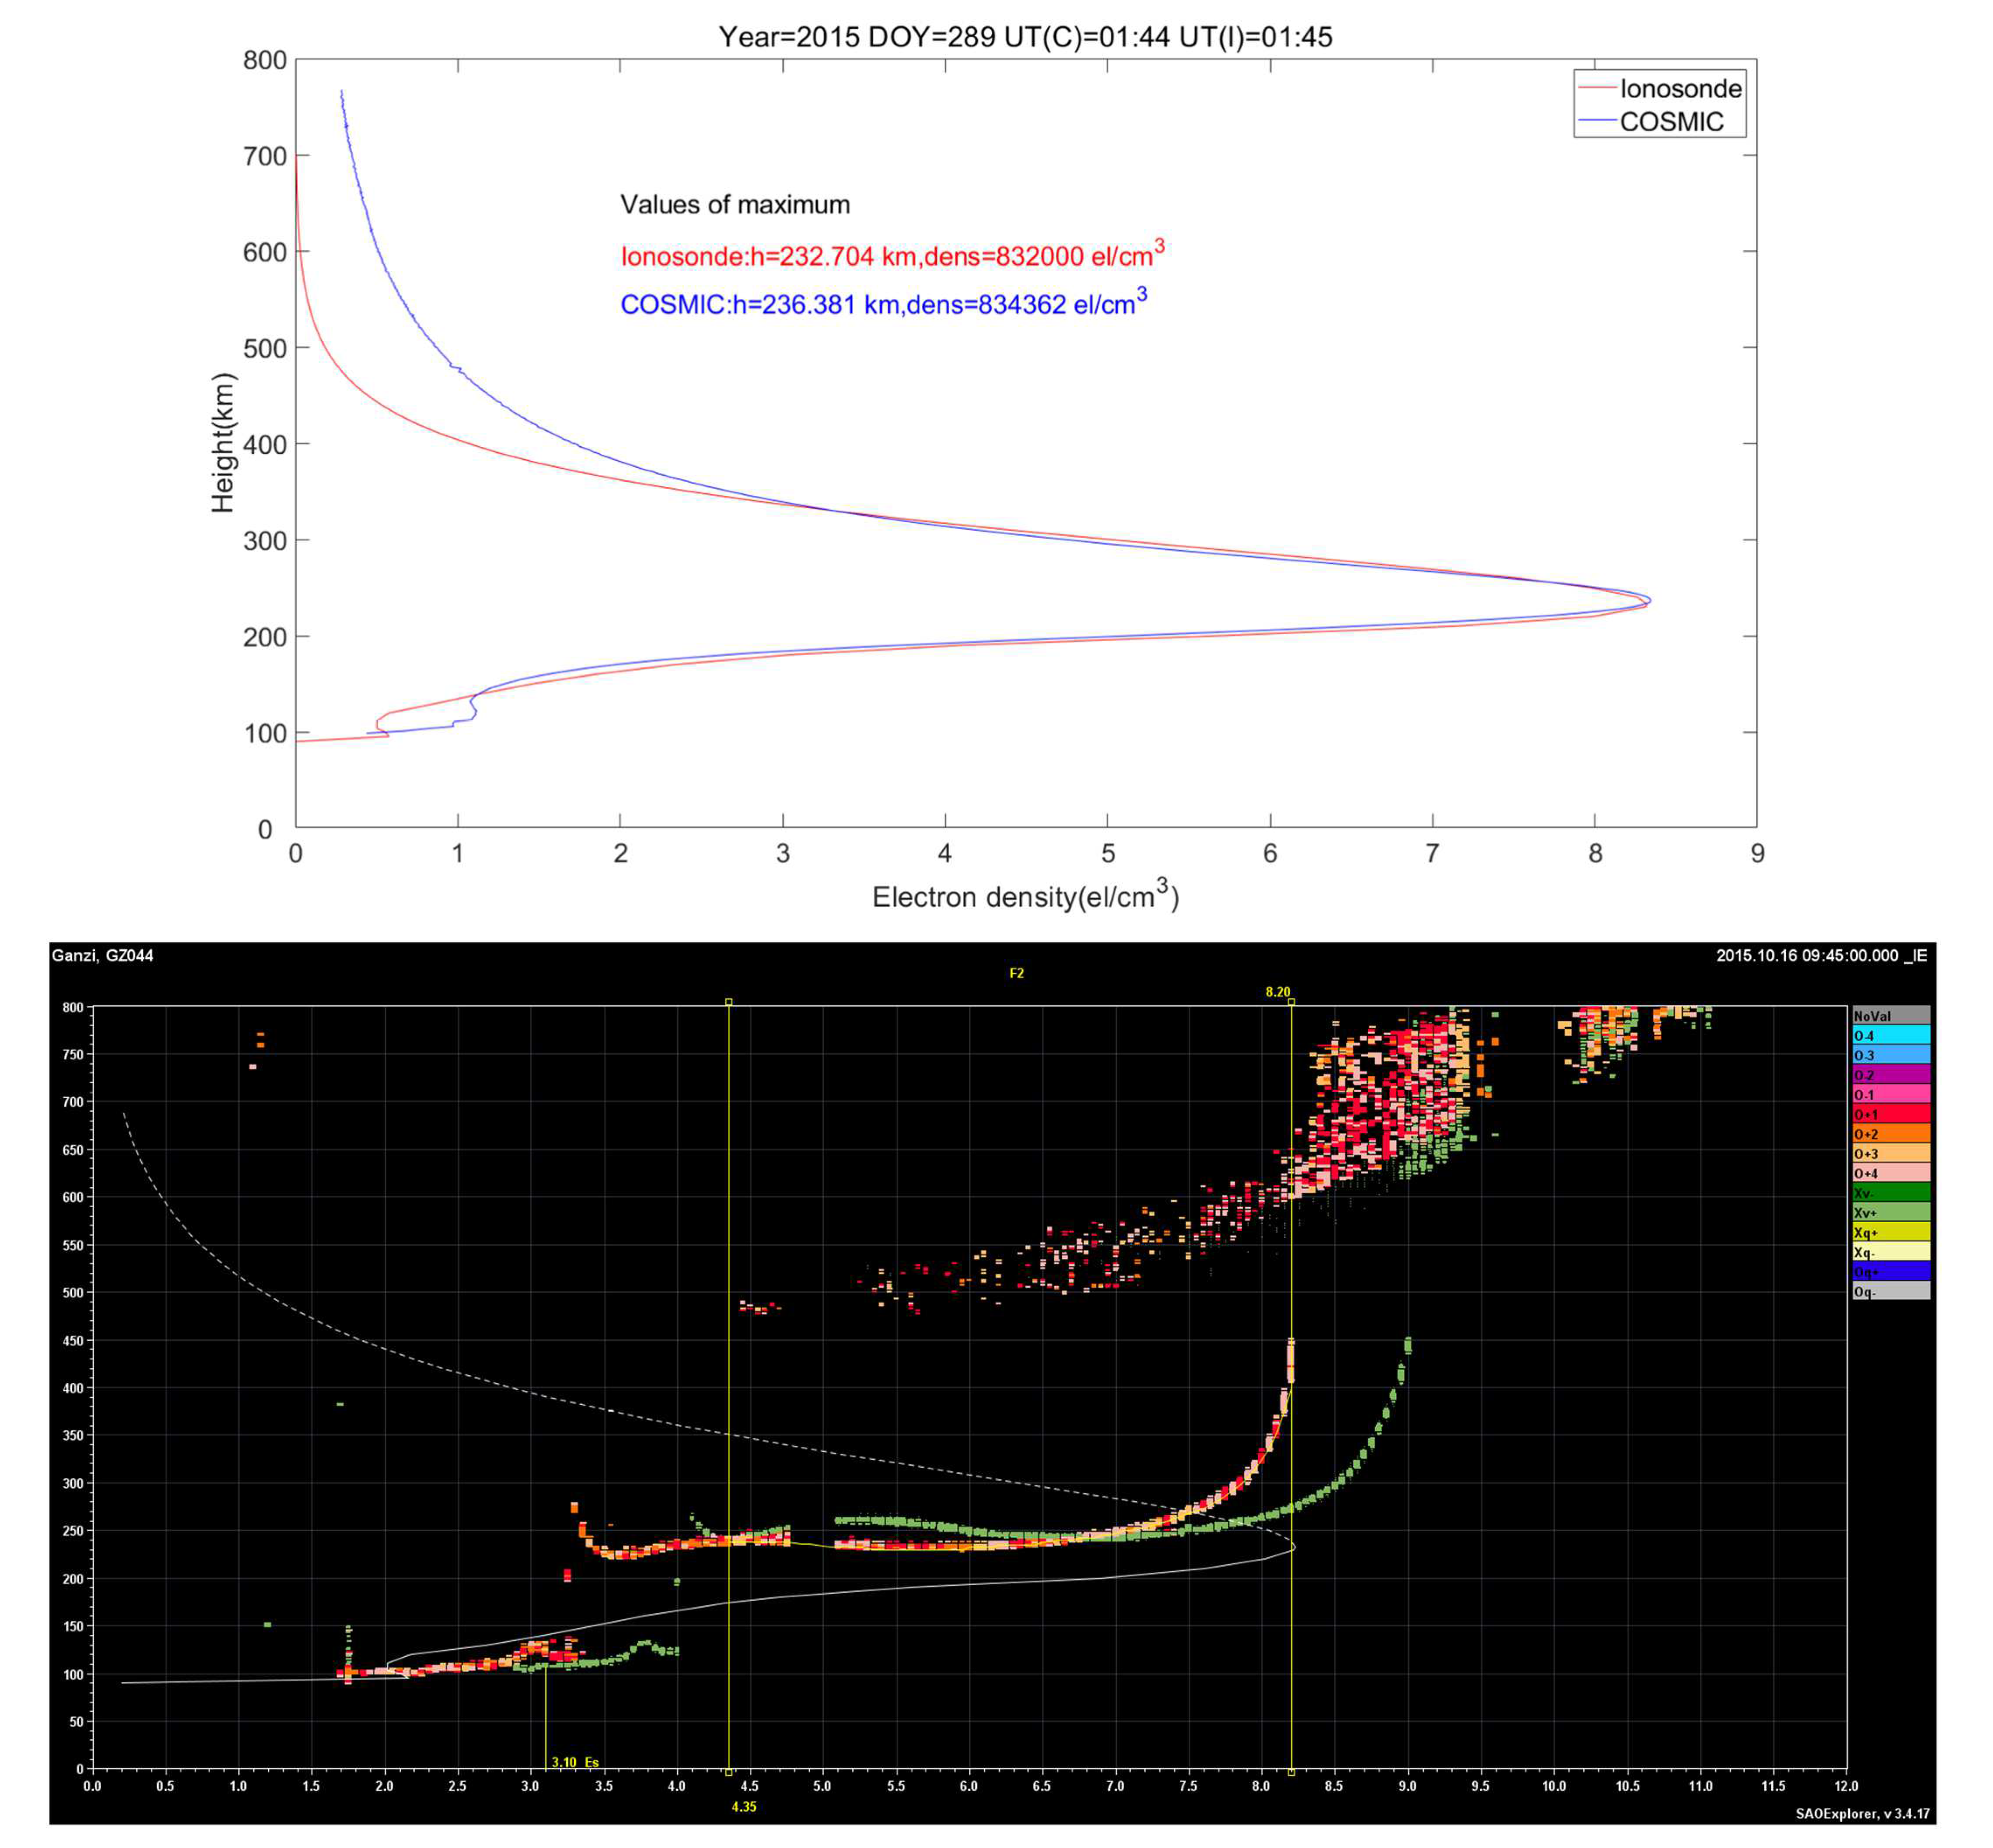Click the 3.10 Es marker label
Screen dimensions: 1993x1848
pyautogui.click(x=574, y=1762)
